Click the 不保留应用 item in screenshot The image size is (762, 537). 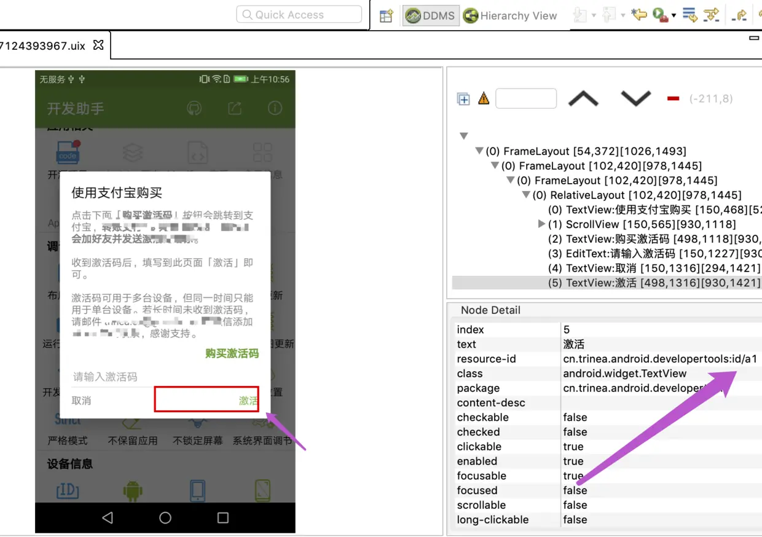click(x=133, y=441)
